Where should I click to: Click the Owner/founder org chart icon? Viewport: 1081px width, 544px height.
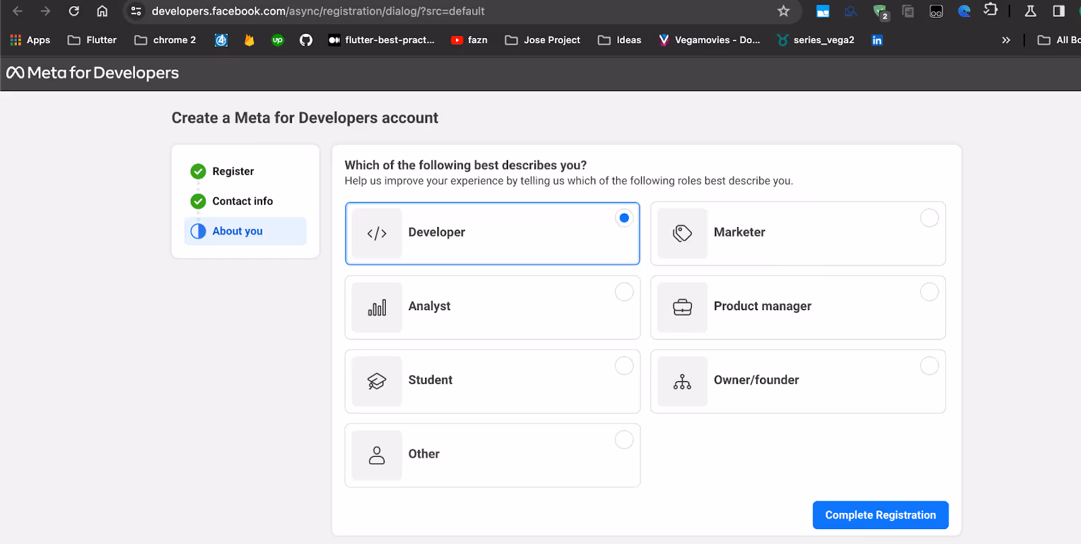[x=682, y=382]
